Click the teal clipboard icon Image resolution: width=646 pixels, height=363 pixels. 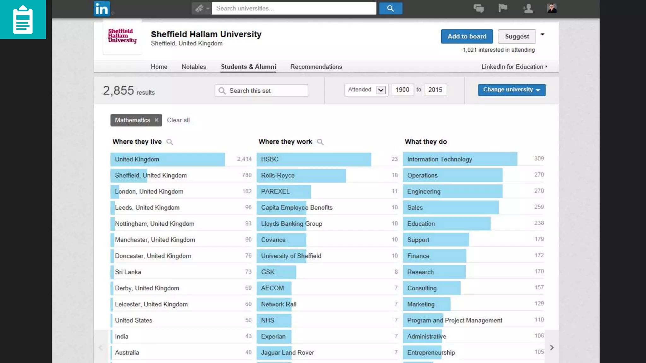(23, 20)
